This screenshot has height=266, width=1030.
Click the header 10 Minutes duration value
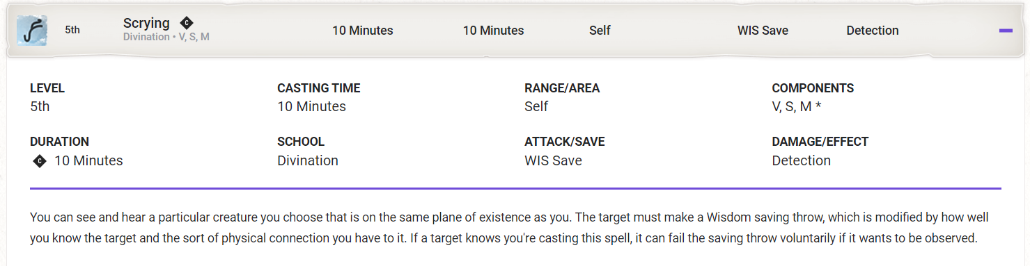pyautogui.click(x=493, y=31)
